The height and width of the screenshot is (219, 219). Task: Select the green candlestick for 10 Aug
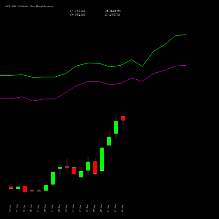coord(46,188)
